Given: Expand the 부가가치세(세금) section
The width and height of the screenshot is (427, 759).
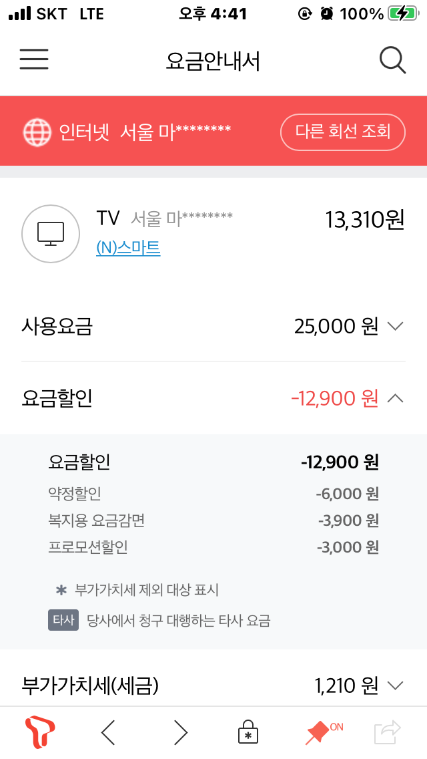Looking at the screenshot, I should (396, 685).
